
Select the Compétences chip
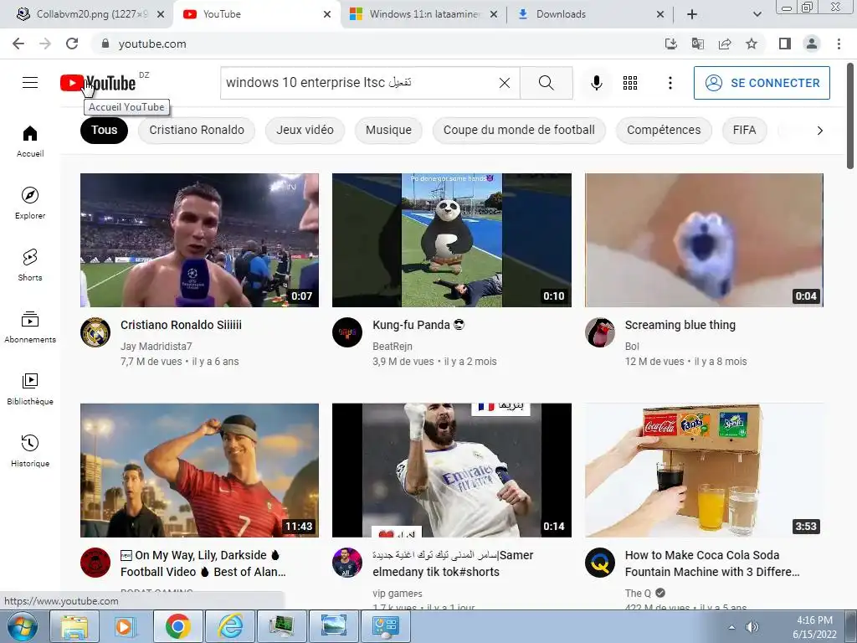[664, 130]
